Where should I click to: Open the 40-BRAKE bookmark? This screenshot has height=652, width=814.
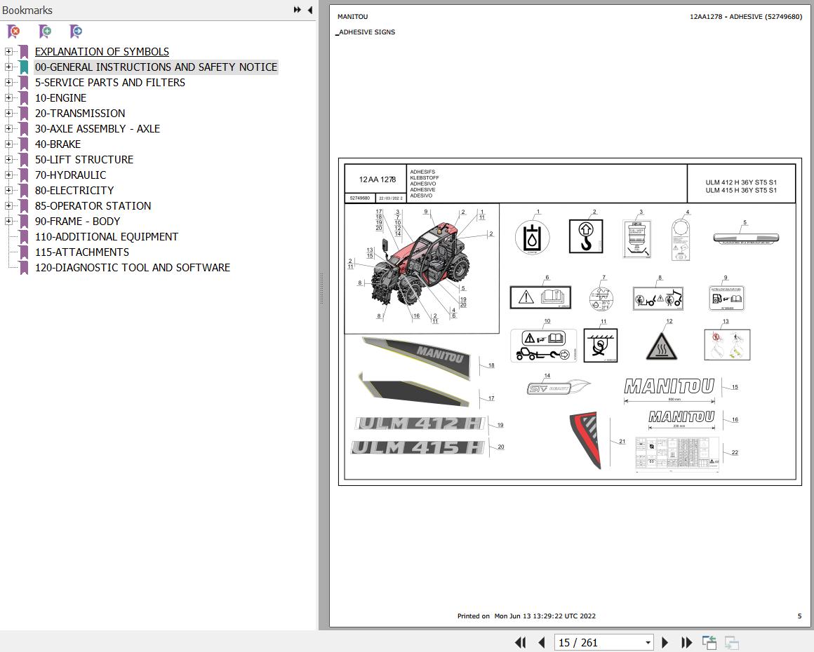(x=58, y=144)
